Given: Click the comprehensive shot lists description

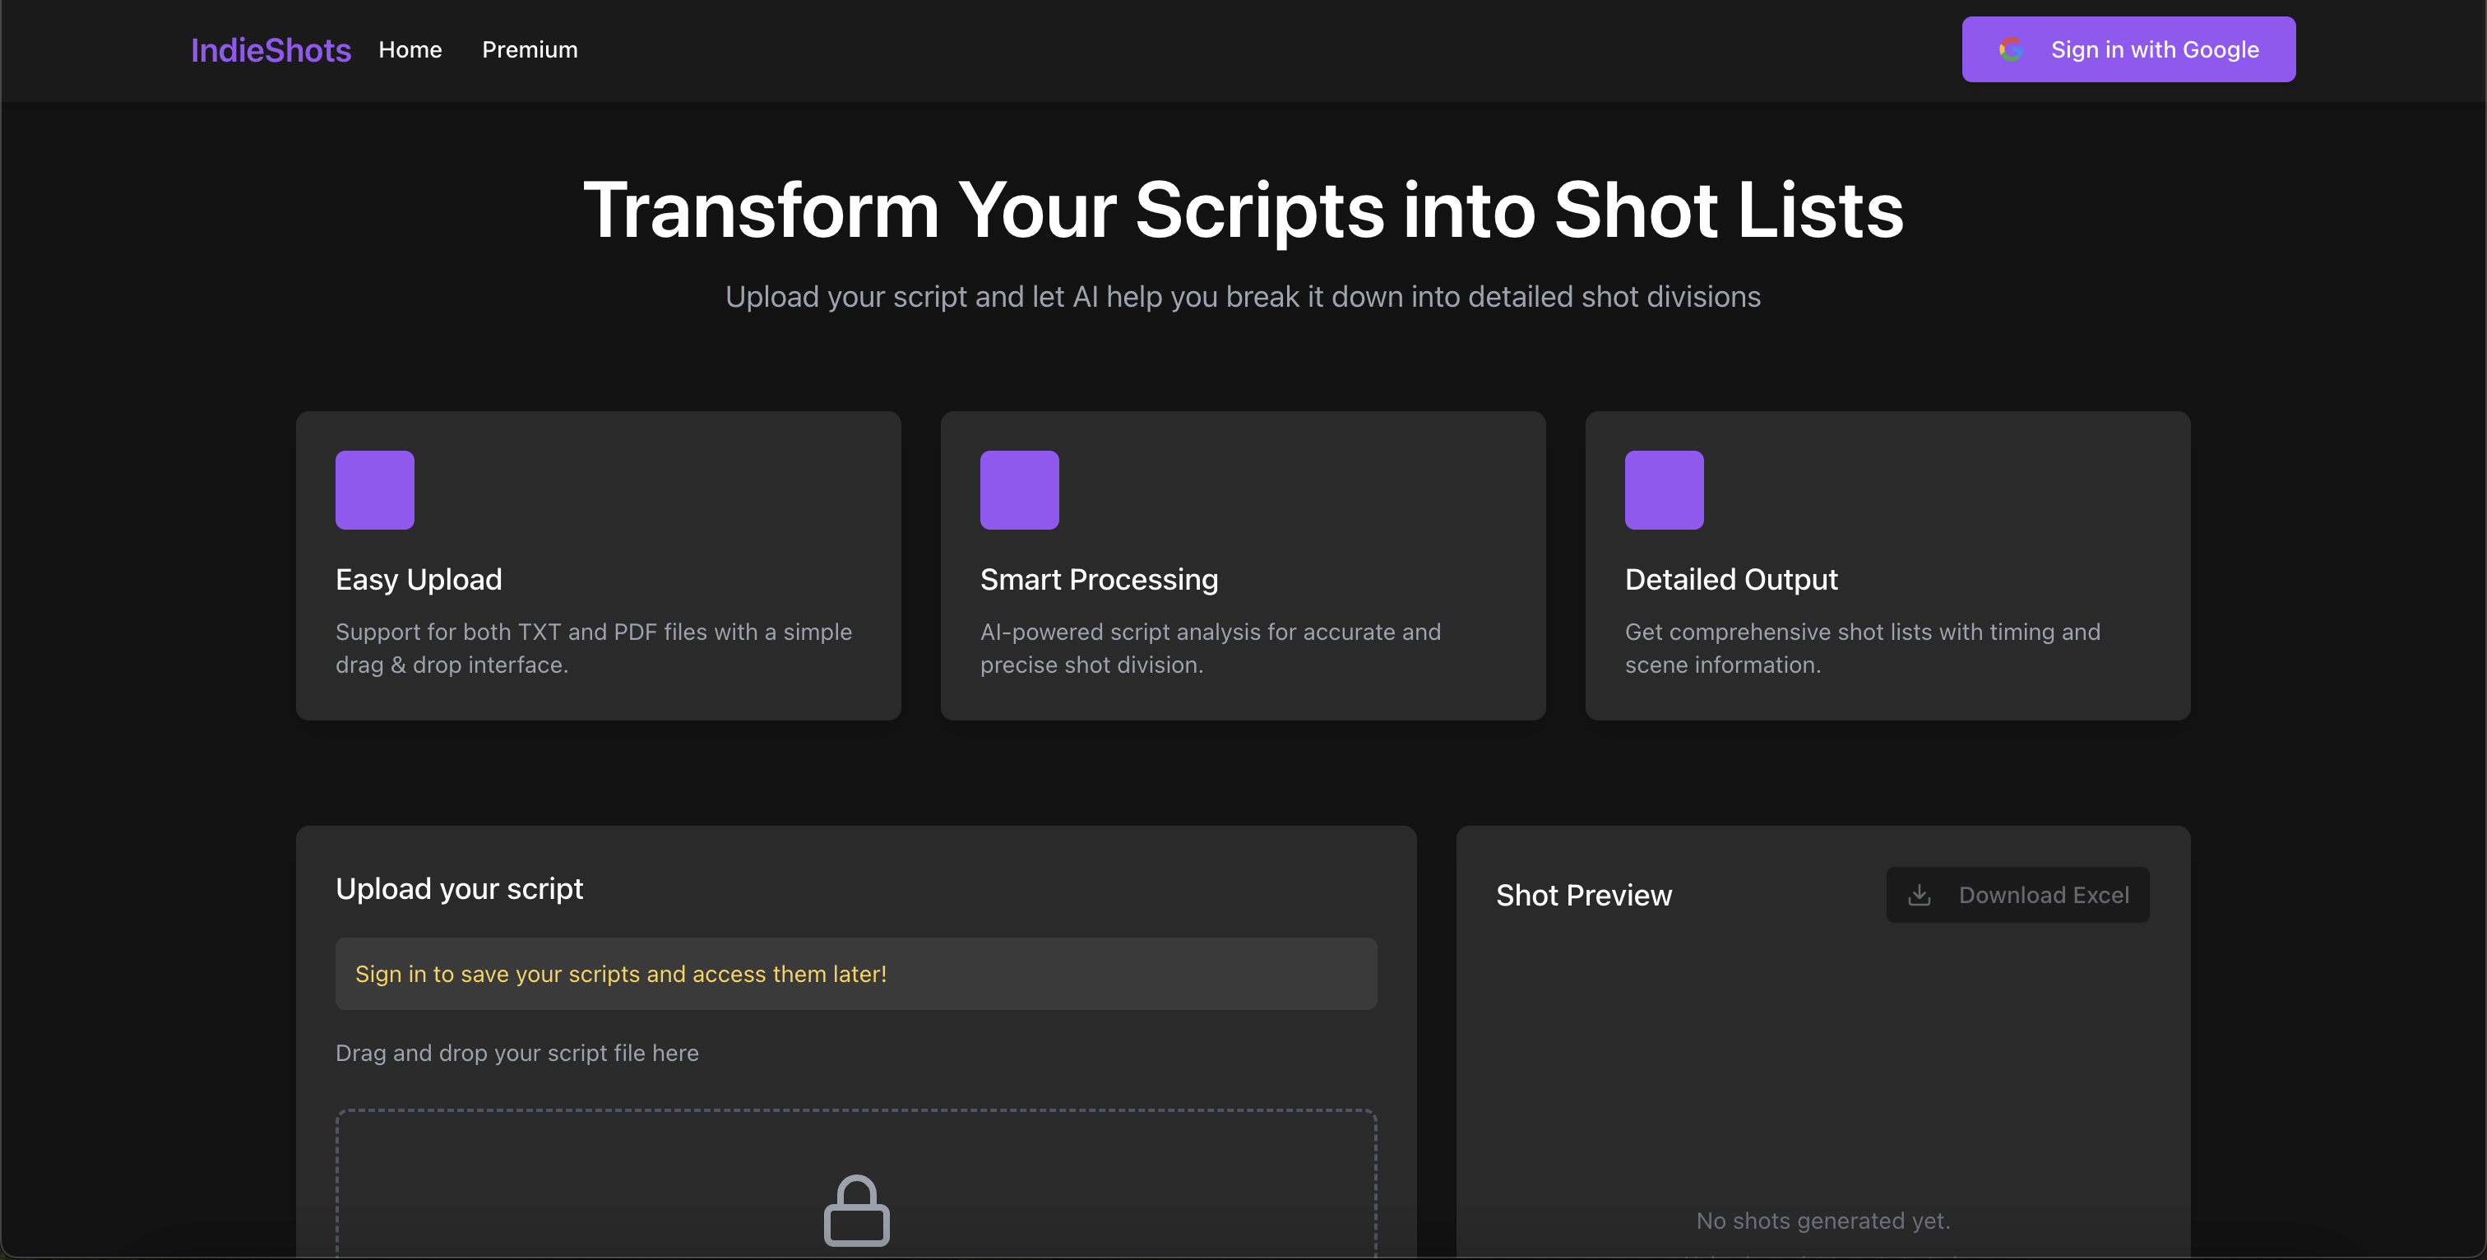Looking at the screenshot, I should click(1862, 648).
